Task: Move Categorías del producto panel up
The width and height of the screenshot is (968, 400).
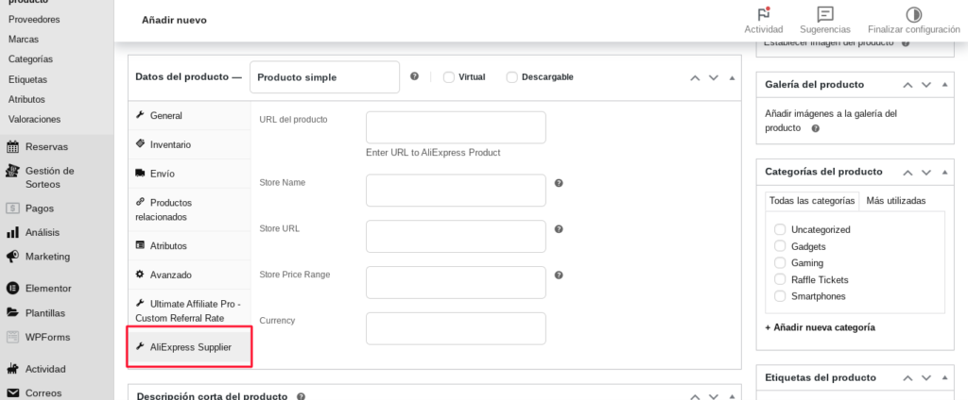Action: [907, 172]
